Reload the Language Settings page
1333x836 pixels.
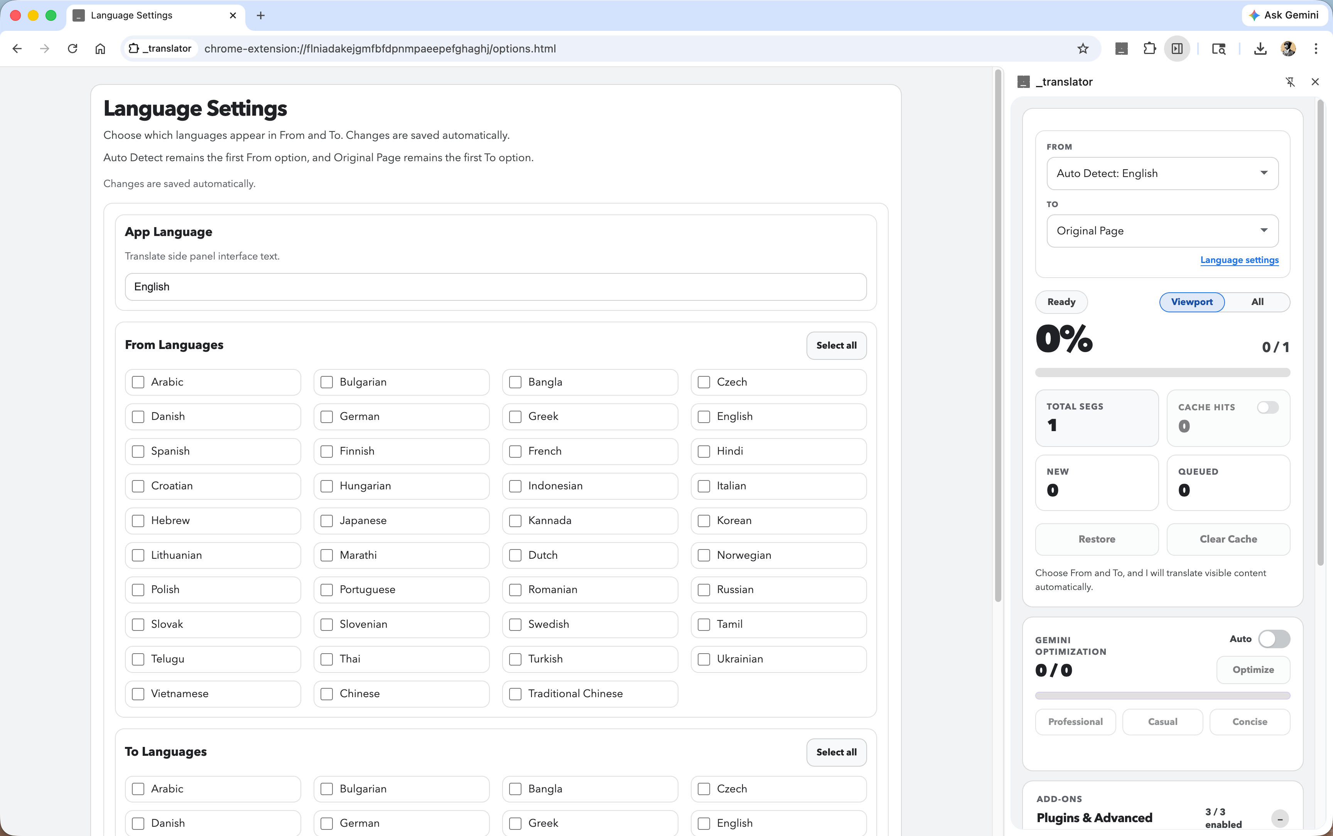(73, 49)
